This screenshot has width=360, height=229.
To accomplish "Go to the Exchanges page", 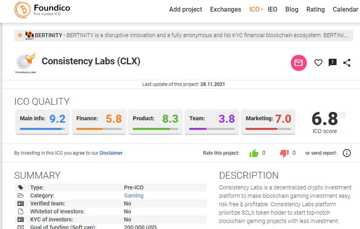I will (226, 10).
